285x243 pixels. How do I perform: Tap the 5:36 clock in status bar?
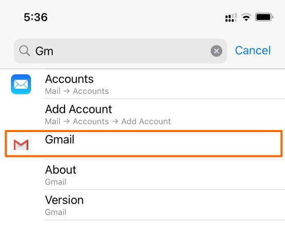tap(36, 17)
